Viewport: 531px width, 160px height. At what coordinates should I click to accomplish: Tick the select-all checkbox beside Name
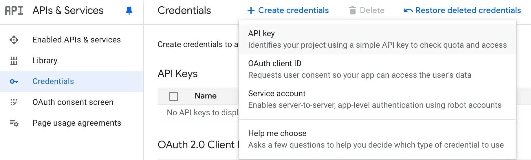tap(174, 96)
